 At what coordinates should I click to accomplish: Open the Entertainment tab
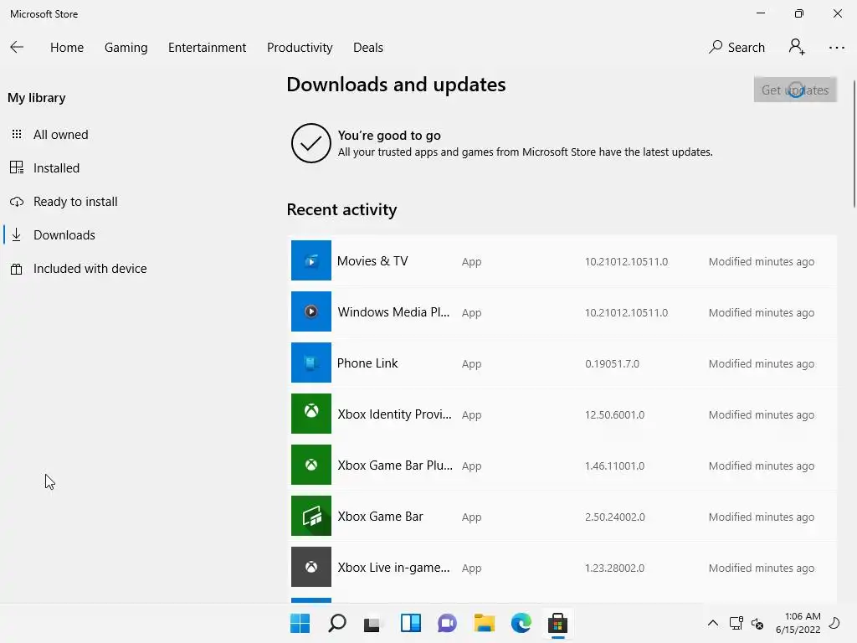[x=208, y=48]
